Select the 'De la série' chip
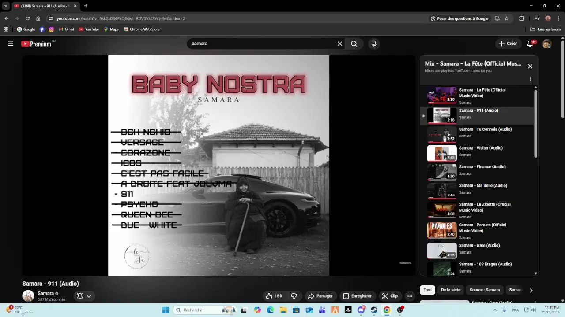The image size is (565, 317). point(450,290)
